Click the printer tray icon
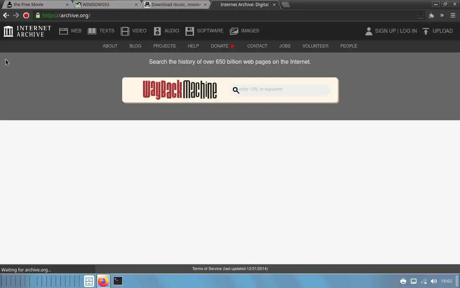This screenshot has width=460, height=288. [403, 281]
